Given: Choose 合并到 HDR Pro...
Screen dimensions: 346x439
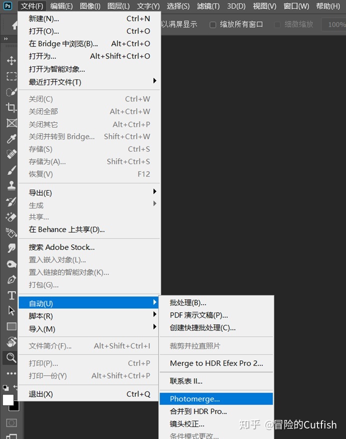Looking at the screenshot, I should pyautogui.click(x=216, y=411).
